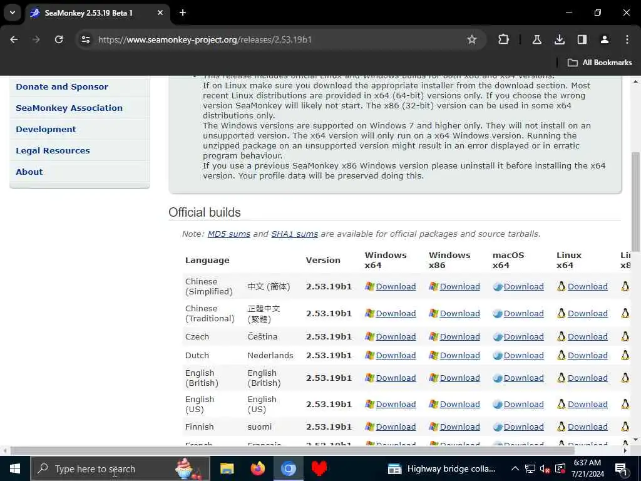Click macOS icon in English (British) row
The height and width of the screenshot is (481, 641).
(498, 378)
